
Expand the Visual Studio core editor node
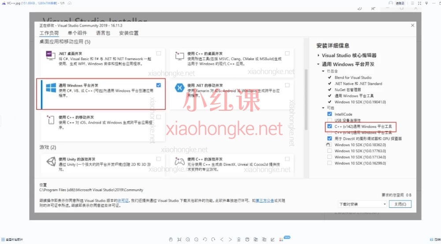tap(318, 56)
